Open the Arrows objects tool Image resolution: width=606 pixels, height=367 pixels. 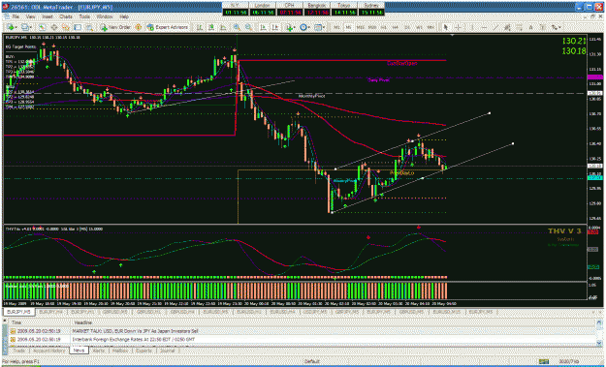[x=555, y=27]
